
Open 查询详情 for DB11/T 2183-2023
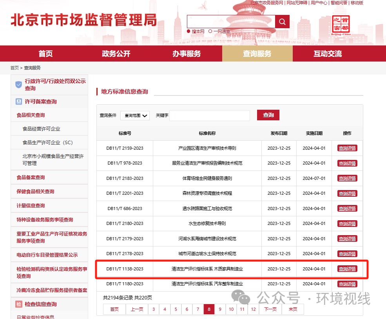coord(347,178)
